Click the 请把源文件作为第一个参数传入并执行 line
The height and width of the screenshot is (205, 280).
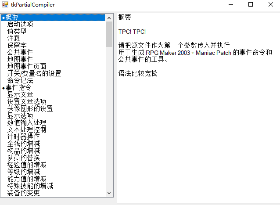(x=174, y=45)
